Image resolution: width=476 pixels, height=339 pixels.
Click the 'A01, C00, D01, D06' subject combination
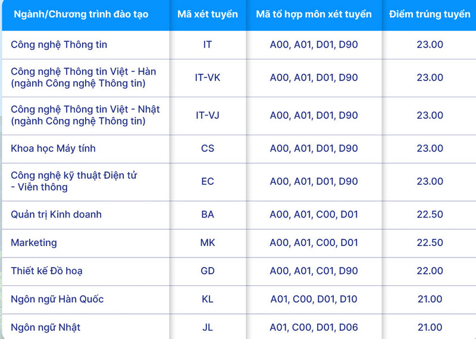point(314,328)
